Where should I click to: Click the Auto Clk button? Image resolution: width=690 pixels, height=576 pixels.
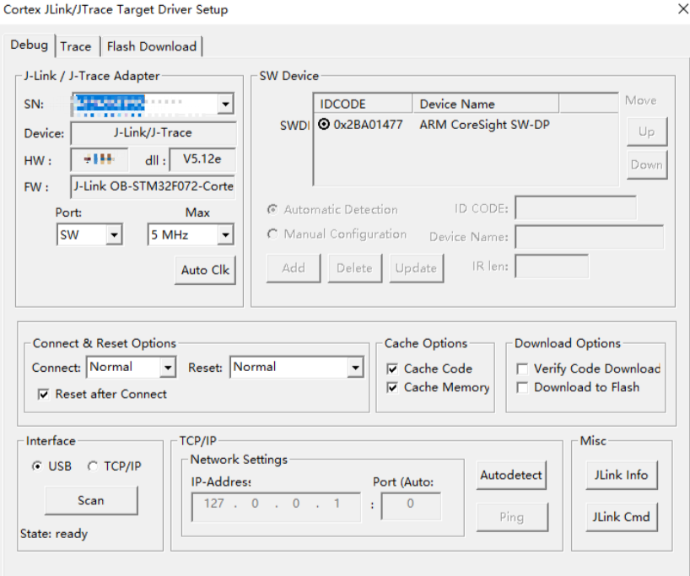pyautogui.click(x=206, y=270)
